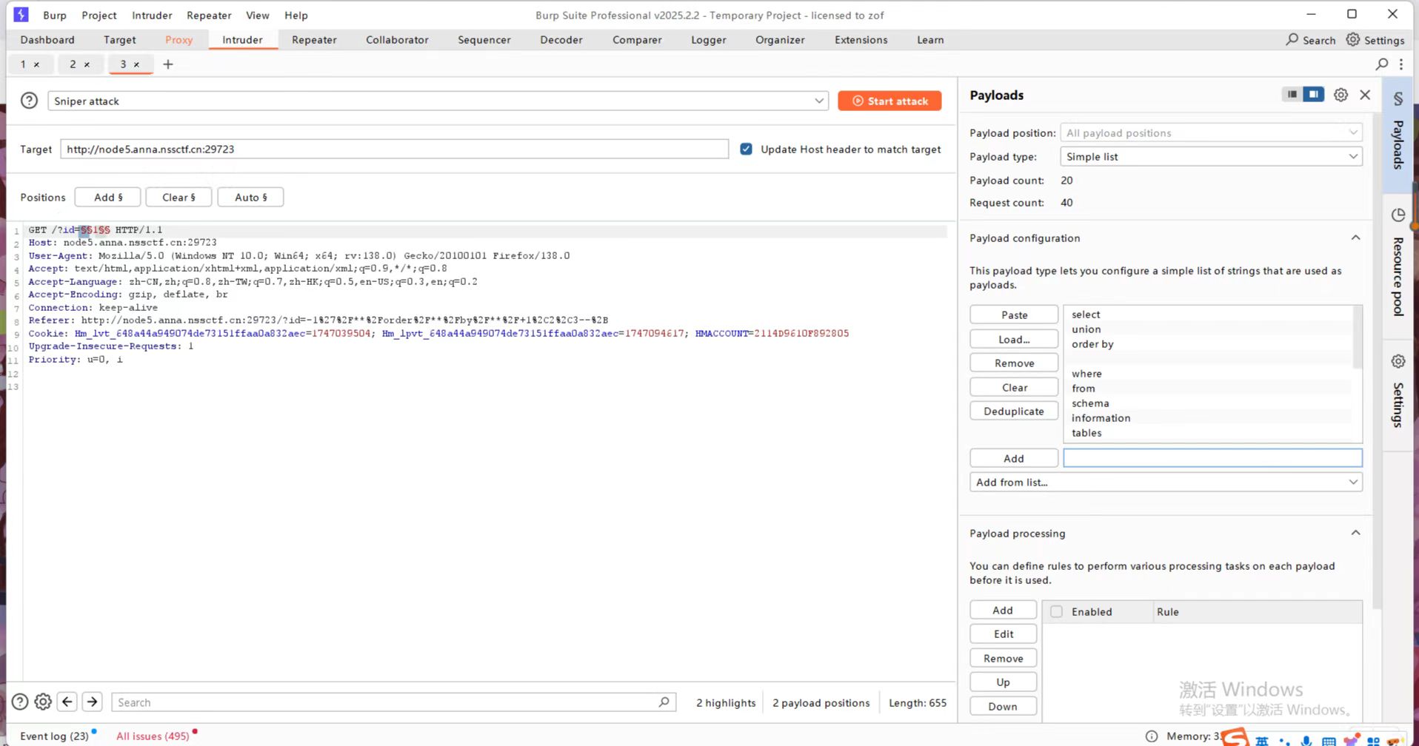The height and width of the screenshot is (746, 1419).
Task: Switch Payloads panel to left-docked layout
Action: [x=1292, y=94]
